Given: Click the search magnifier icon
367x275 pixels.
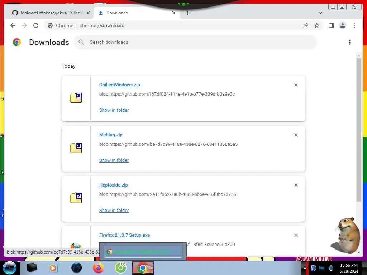Looking at the screenshot, I should click(81, 42).
